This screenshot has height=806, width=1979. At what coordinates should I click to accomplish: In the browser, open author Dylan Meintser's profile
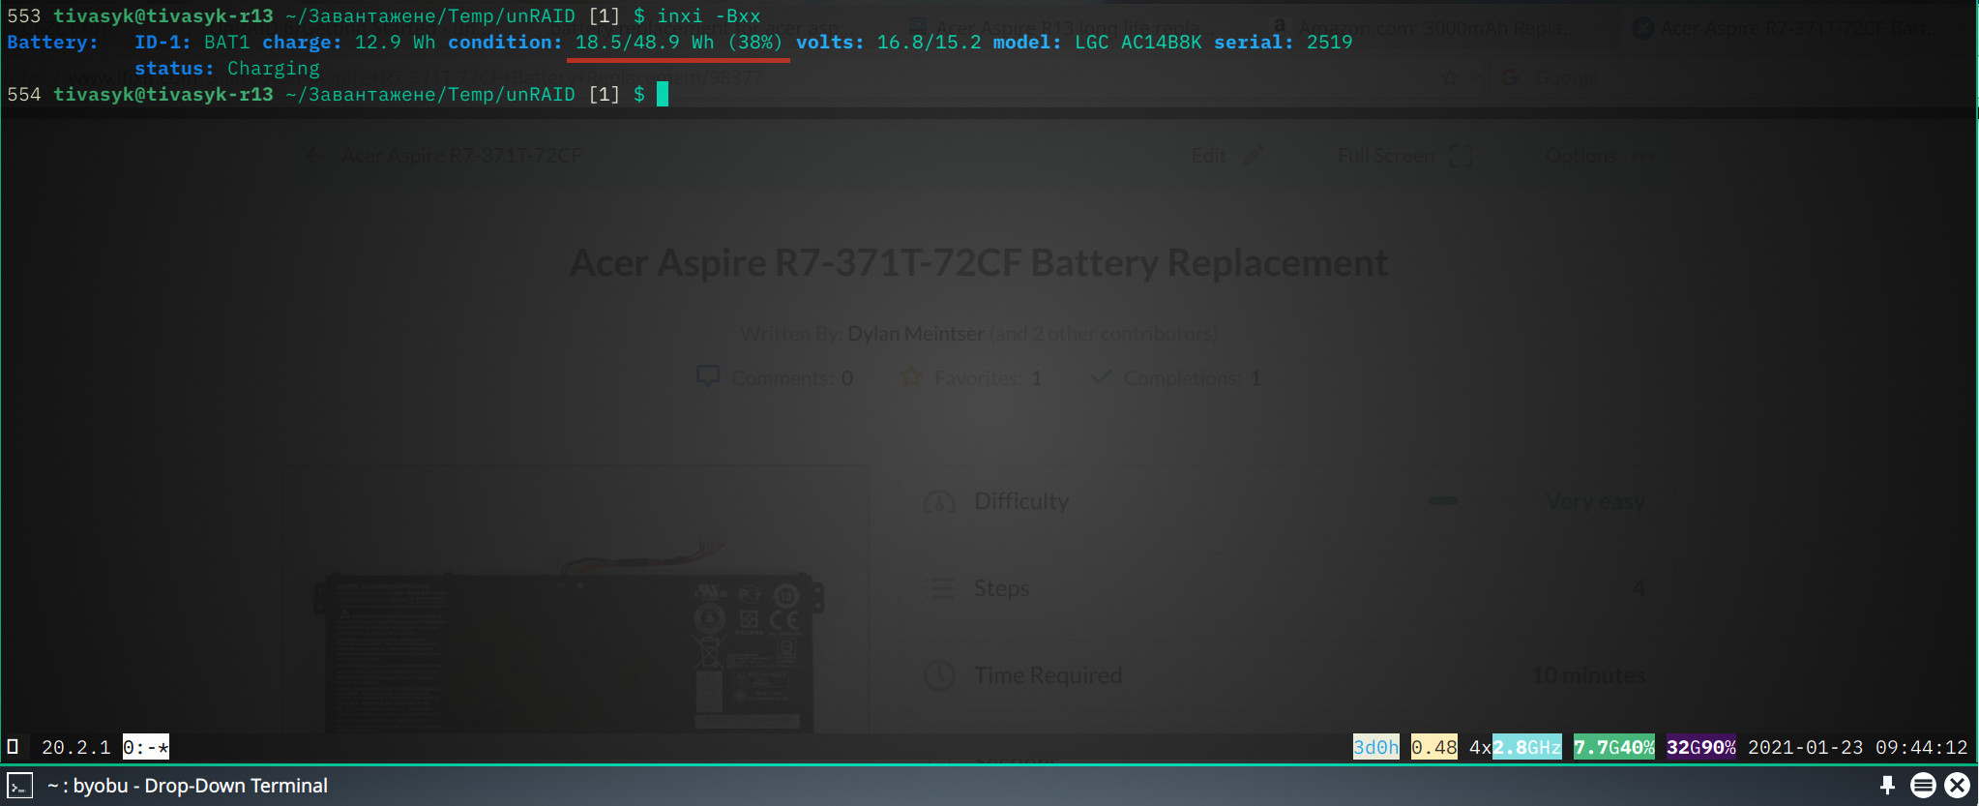click(915, 334)
